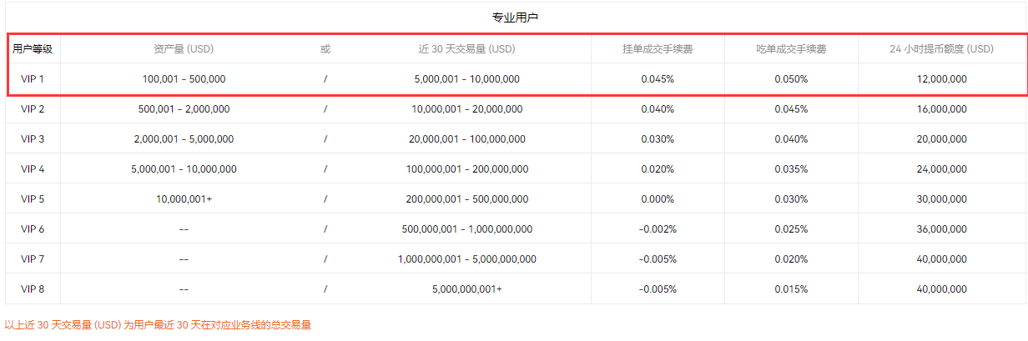Viewport: 1028px width, 341px height.
Task: Click the 5,000,000,001+ trading volume cell
Action: click(466, 289)
